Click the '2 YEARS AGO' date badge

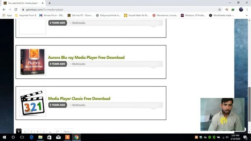coord(58,23)
